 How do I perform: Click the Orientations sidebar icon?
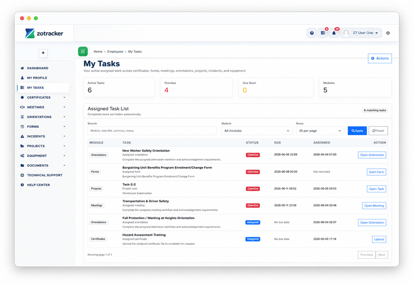pyautogui.click(x=22, y=117)
